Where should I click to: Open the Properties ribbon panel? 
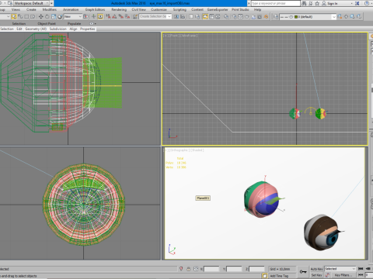tap(88, 29)
